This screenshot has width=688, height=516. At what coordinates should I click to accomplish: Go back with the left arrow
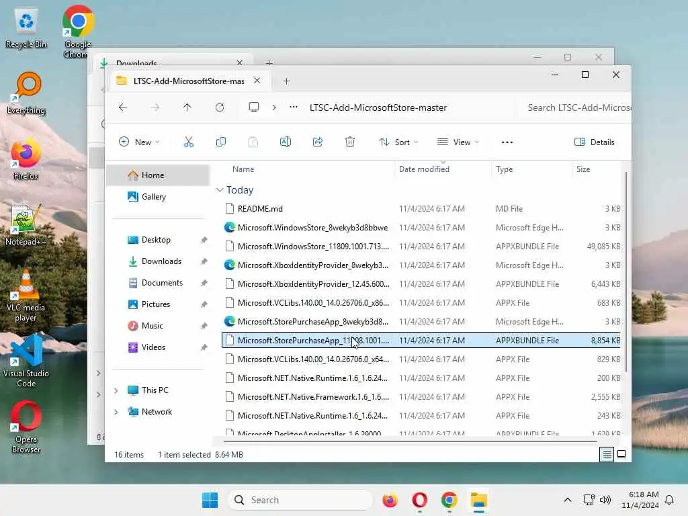[x=123, y=107]
